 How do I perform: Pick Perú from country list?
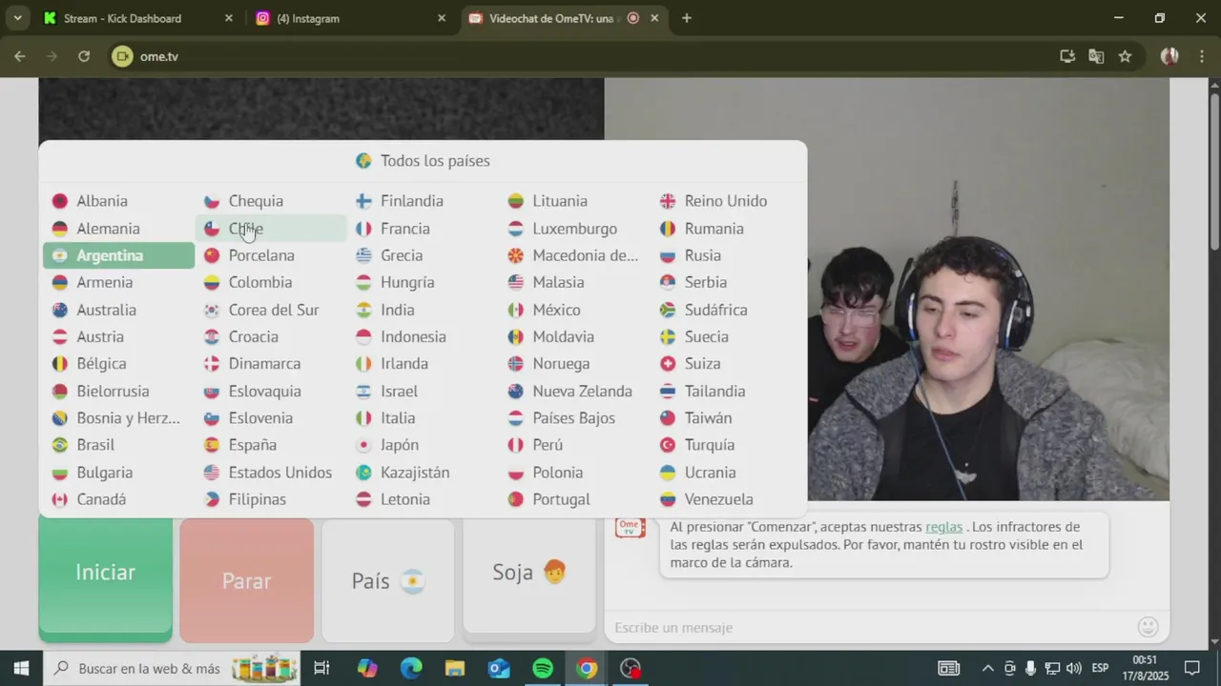coord(575,445)
